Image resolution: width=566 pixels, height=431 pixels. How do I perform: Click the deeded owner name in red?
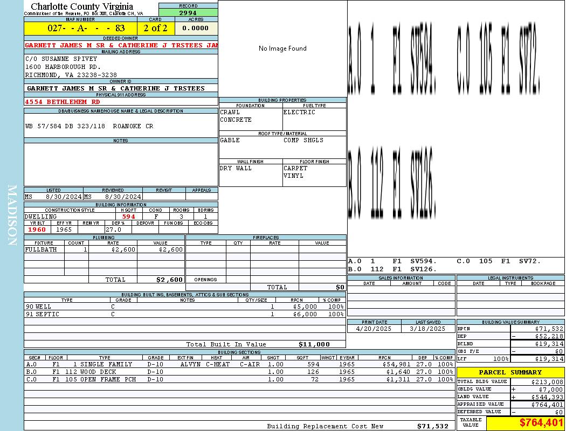[x=121, y=45]
